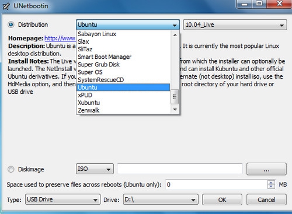Choose xPUD from the distribution list

pyautogui.click(x=123, y=95)
